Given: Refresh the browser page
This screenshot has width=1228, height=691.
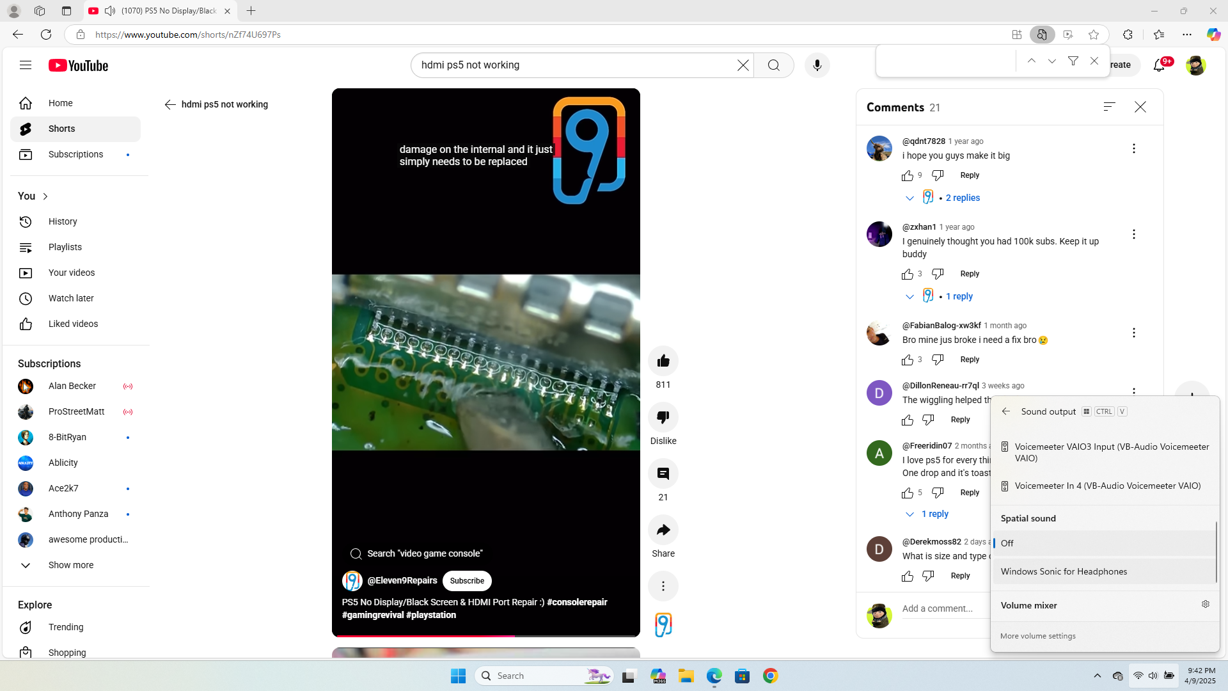Looking at the screenshot, I should pos(46,35).
